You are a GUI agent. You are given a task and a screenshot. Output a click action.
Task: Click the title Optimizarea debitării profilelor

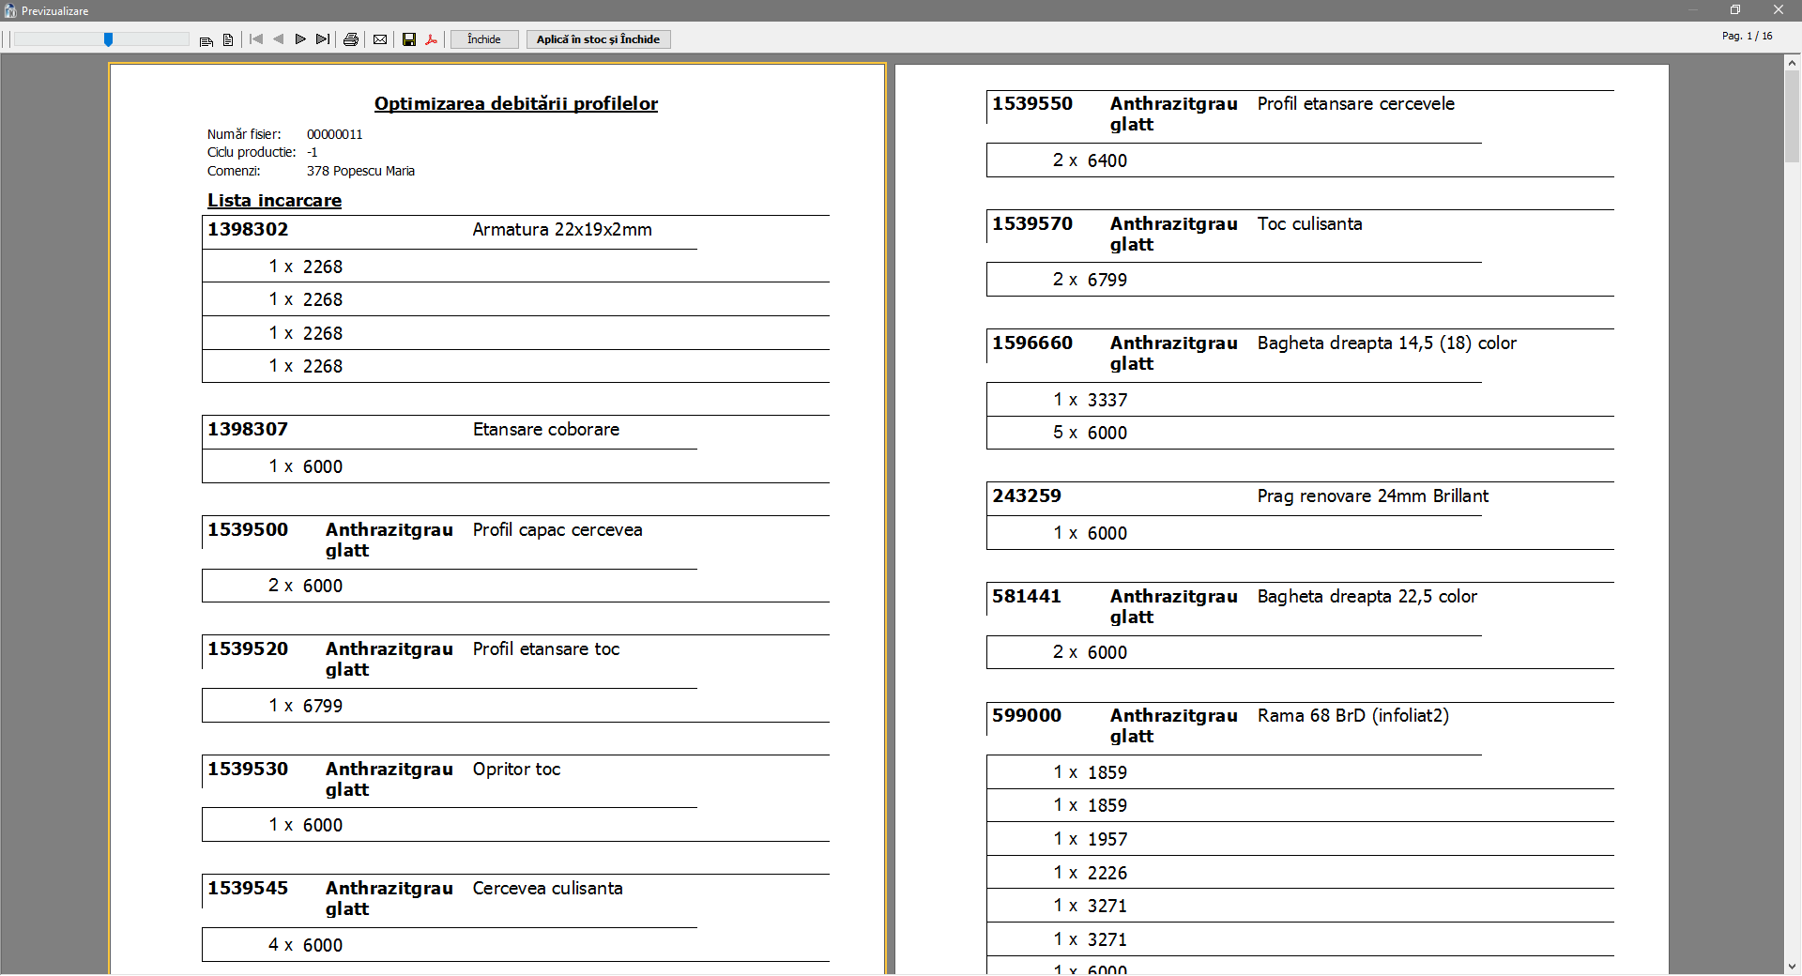(516, 103)
